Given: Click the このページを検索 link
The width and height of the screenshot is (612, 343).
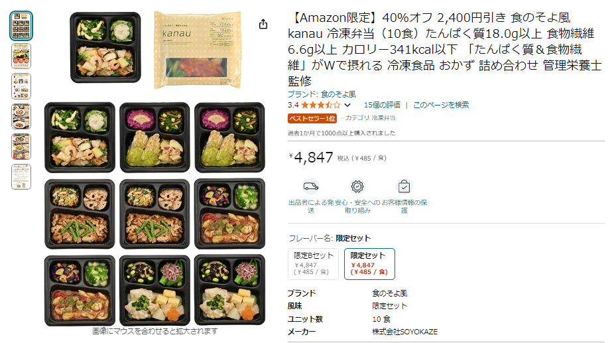Looking at the screenshot, I should point(441,105).
